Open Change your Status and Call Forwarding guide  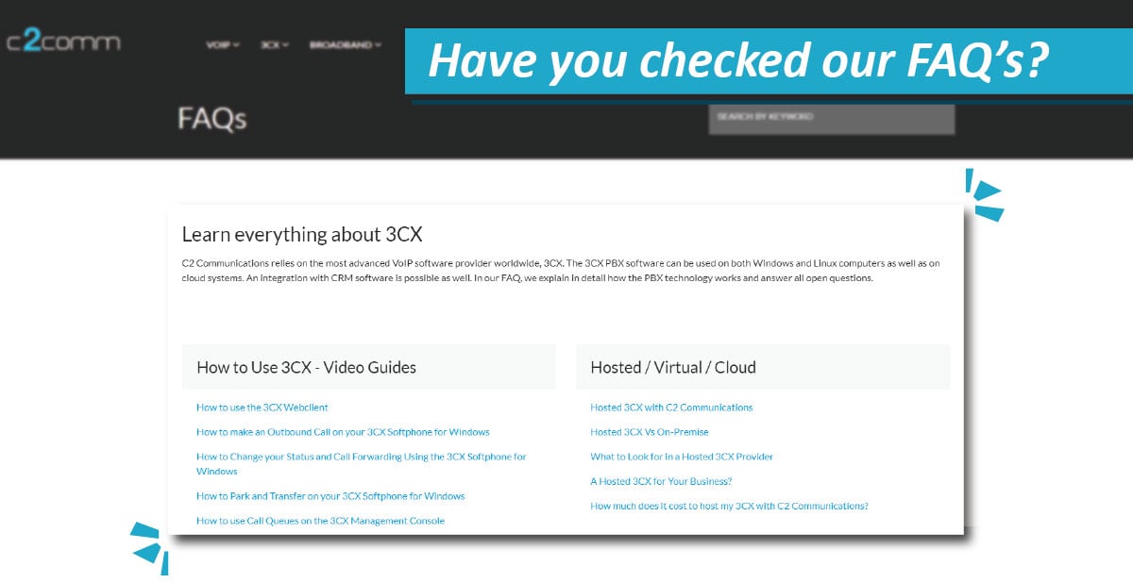click(361, 463)
